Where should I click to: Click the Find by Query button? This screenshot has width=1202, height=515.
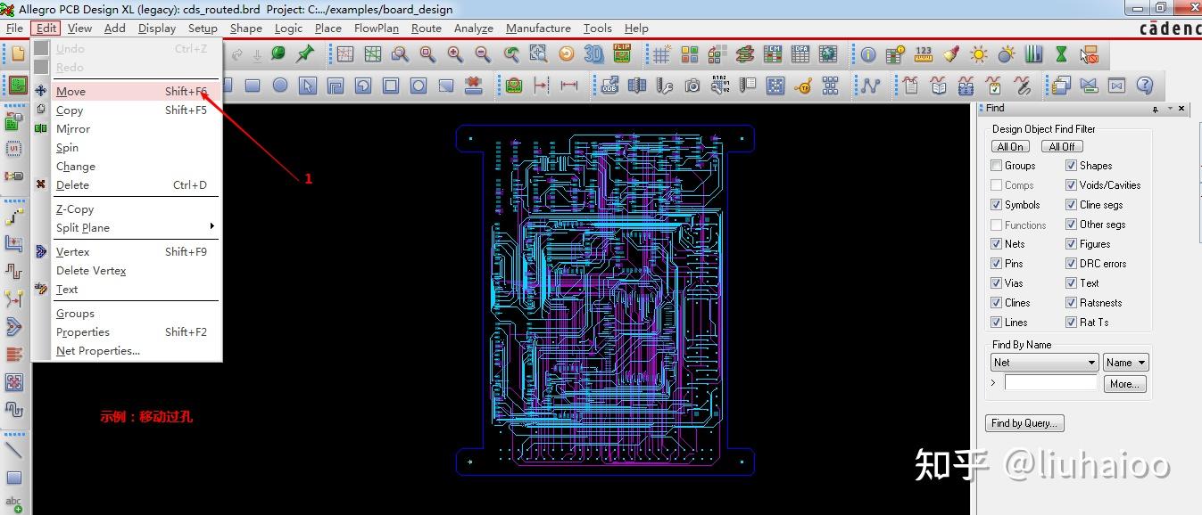pos(1024,422)
